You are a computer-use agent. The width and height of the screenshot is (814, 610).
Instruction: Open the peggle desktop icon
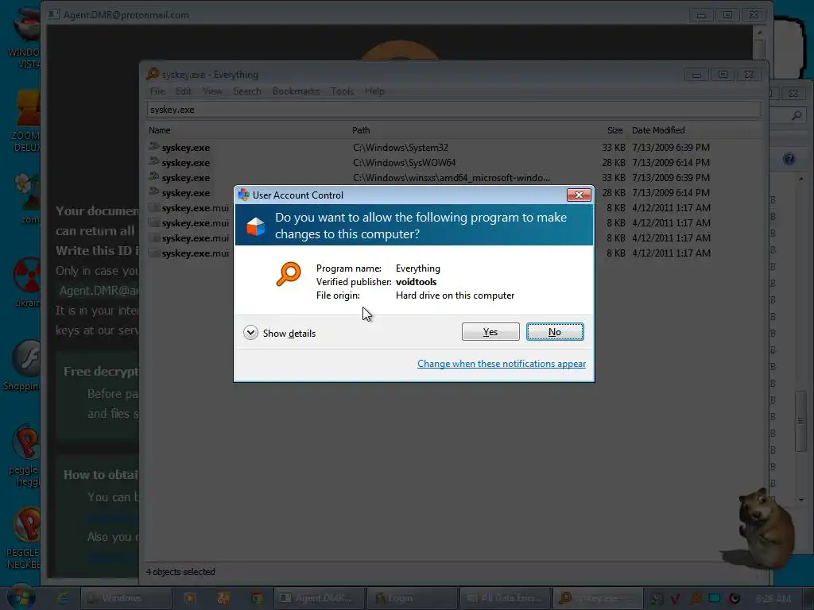[x=25, y=455]
